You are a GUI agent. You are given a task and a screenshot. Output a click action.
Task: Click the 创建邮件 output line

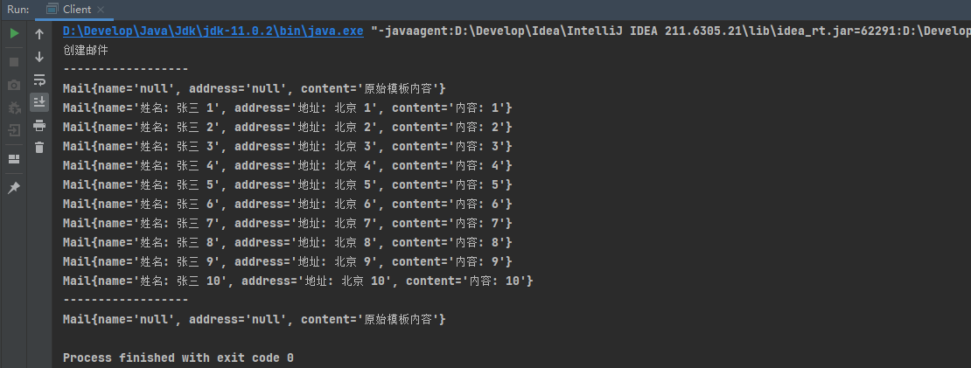point(85,50)
